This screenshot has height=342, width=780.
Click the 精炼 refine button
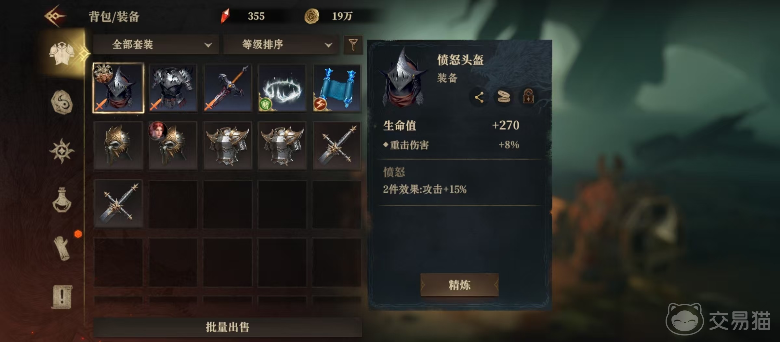tap(459, 285)
